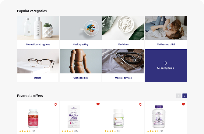The image size is (204, 134).
Task: Click star rating of Collagen product
Action: pos(153,131)
